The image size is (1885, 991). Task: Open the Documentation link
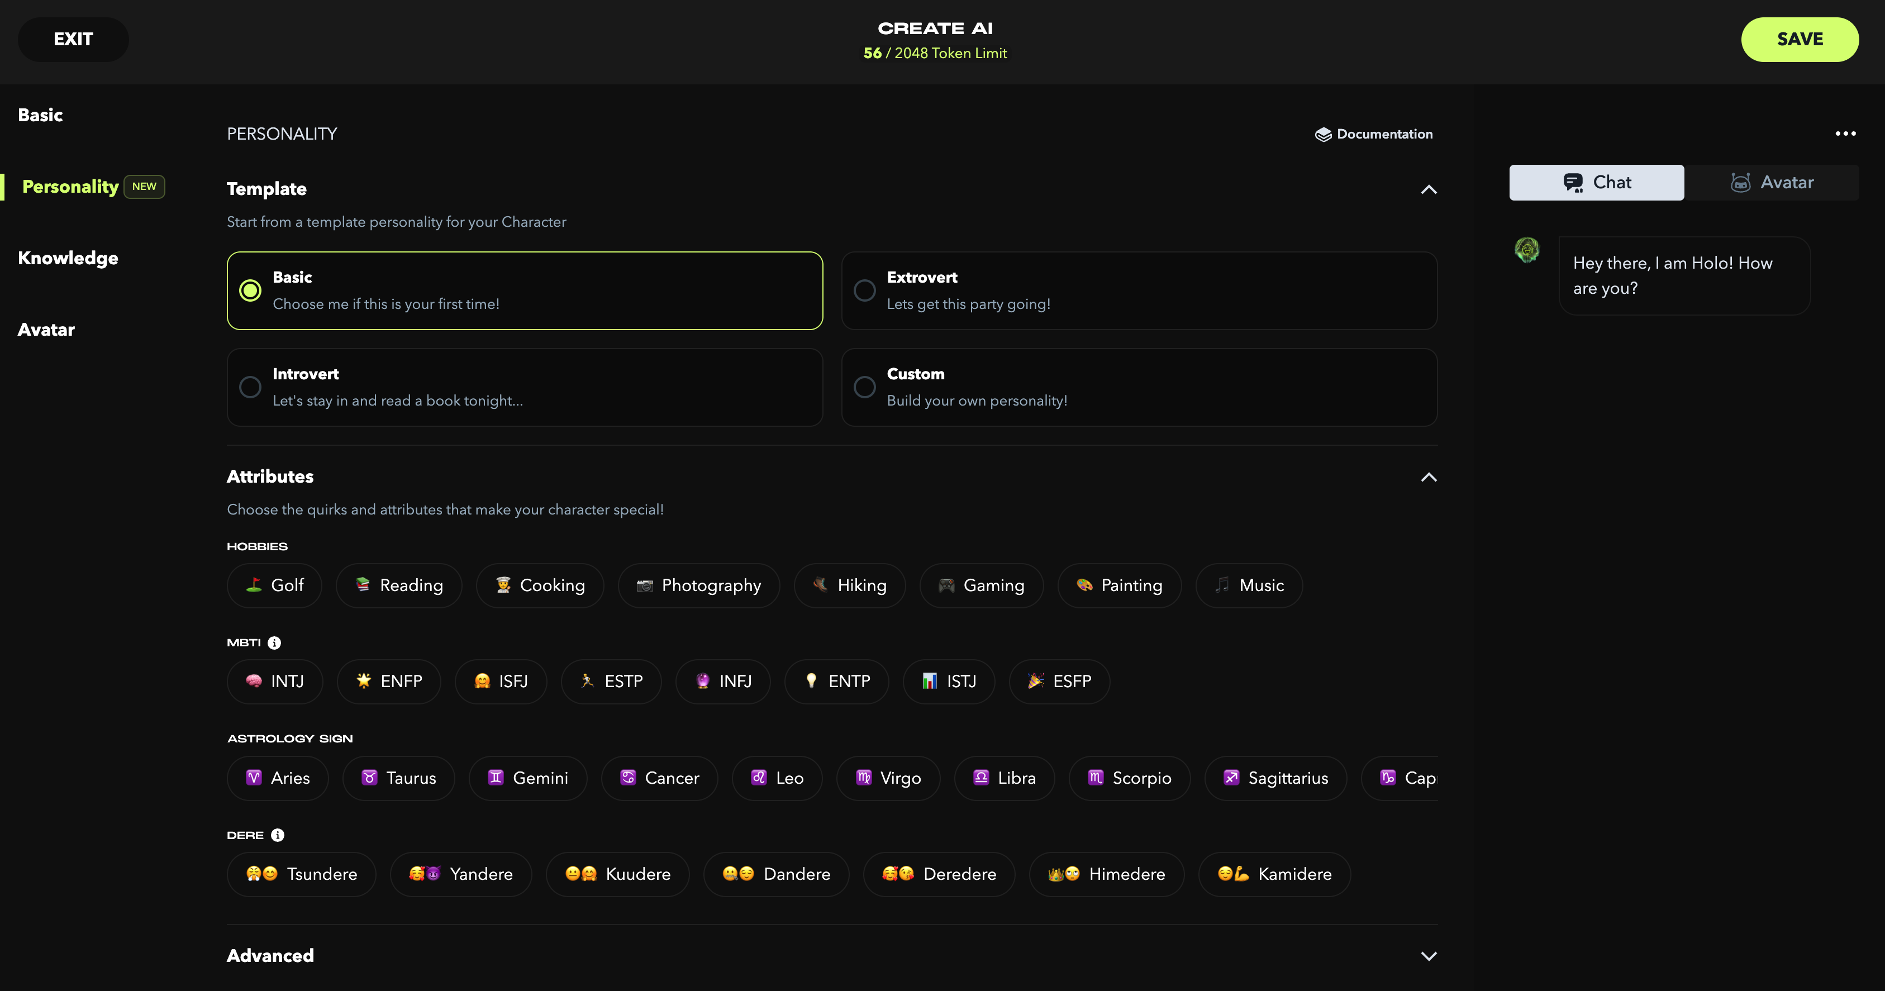pyautogui.click(x=1373, y=134)
